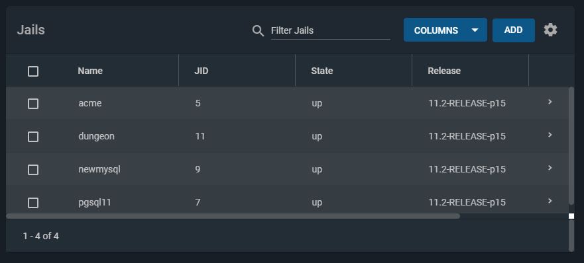Image resolution: width=584 pixels, height=263 pixels.
Task: Click the horizontal table scrollbar
Action: (x=233, y=216)
